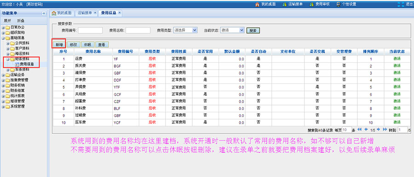
Task: Expand the 海运资料 tree node
Action: point(8,54)
